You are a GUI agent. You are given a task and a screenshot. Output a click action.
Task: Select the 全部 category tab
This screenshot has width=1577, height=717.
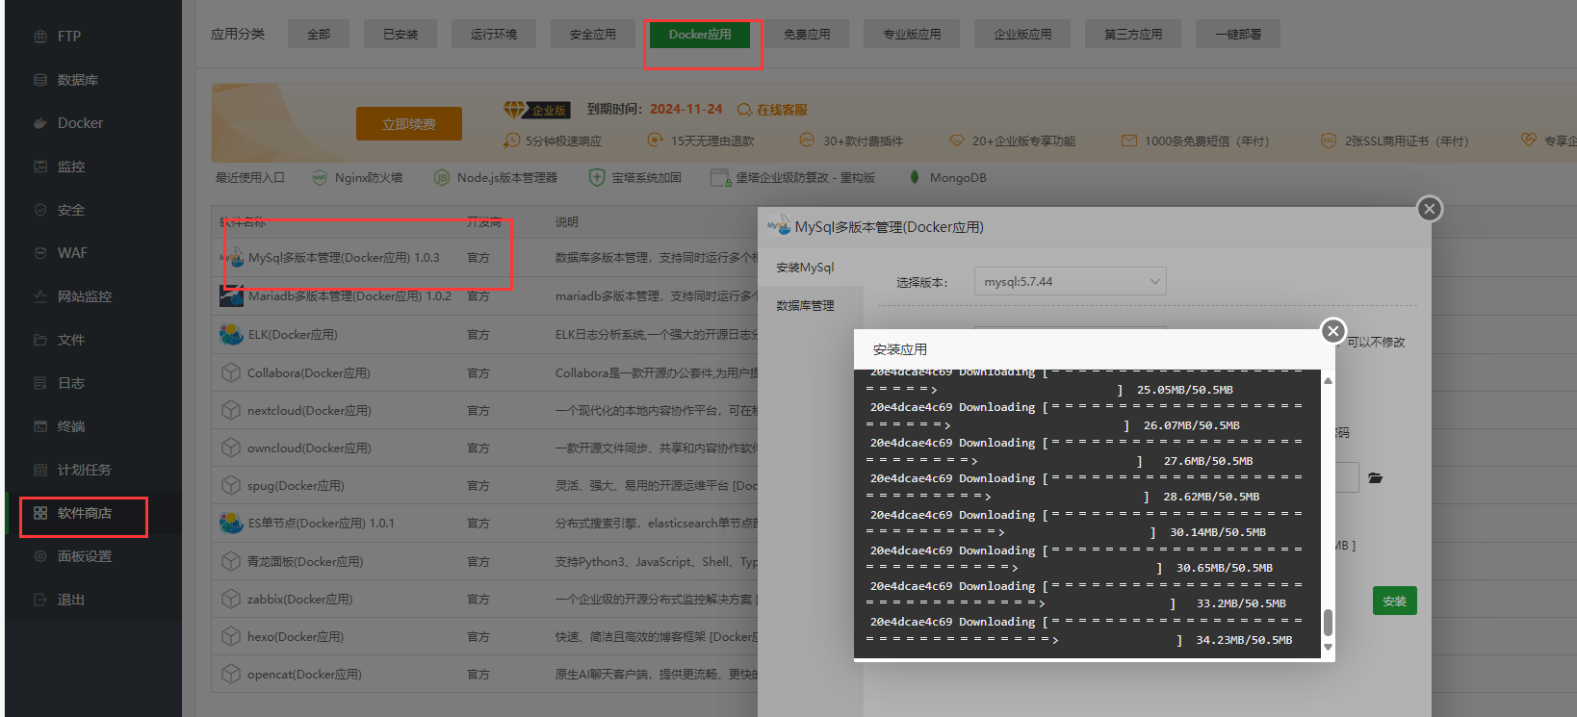click(319, 34)
